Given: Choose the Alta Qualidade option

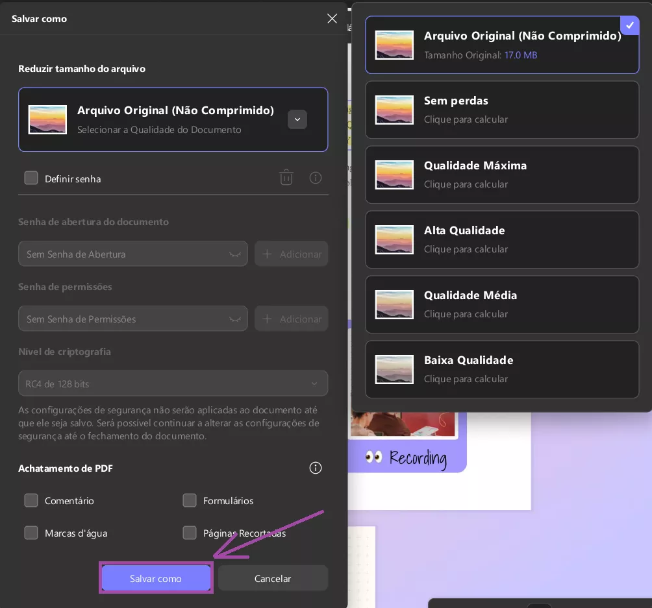Looking at the screenshot, I should [x=502, y=239].
